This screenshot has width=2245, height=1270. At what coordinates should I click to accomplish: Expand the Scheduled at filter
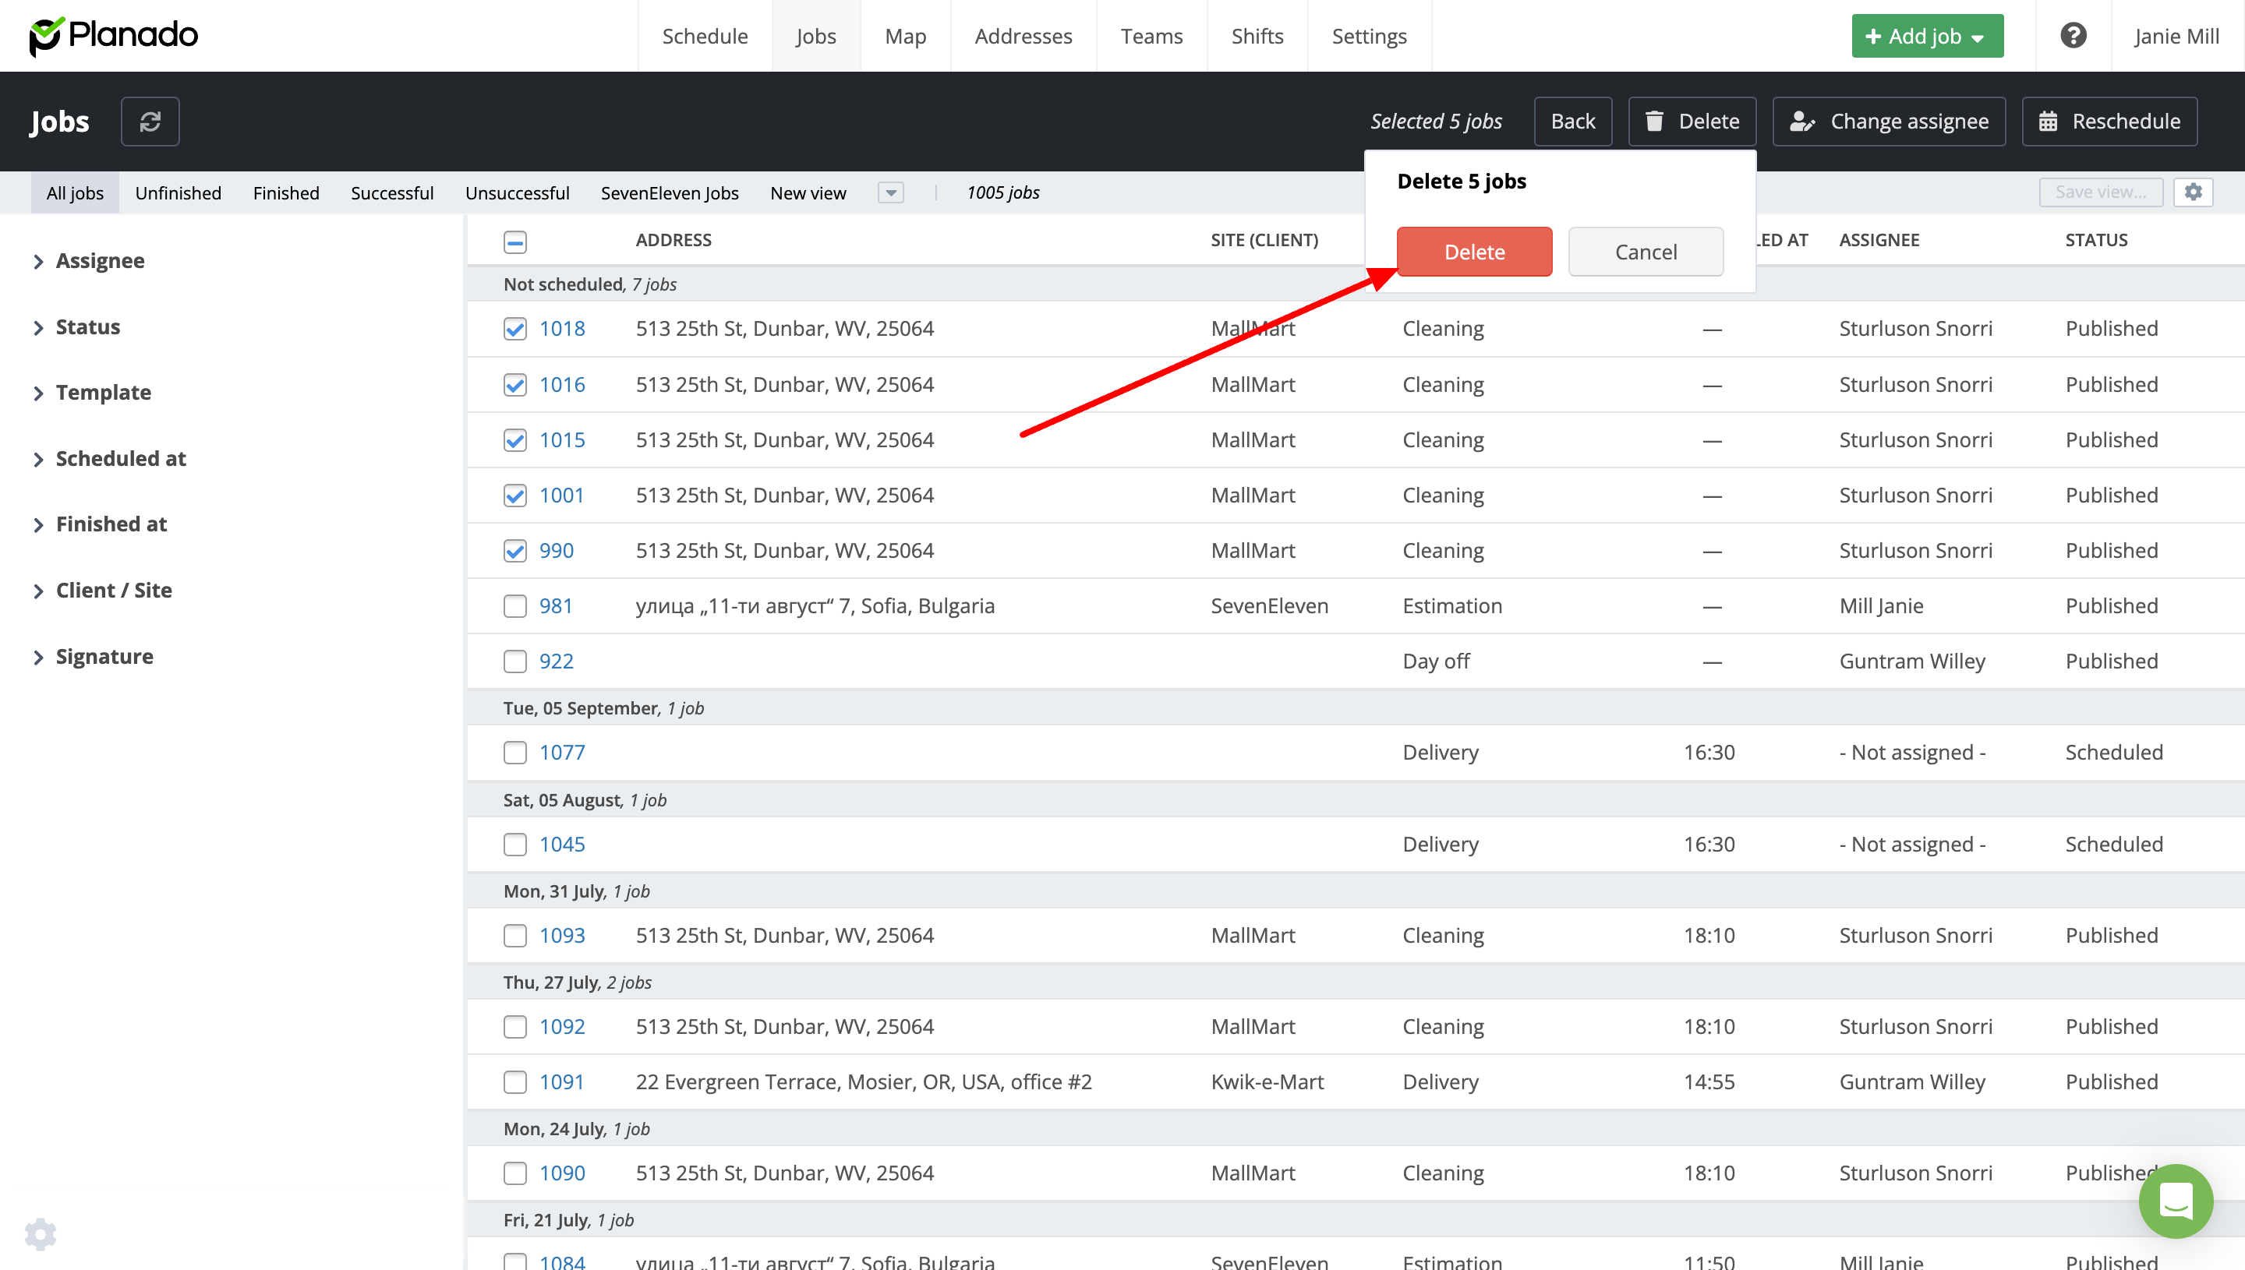tap(120, 459)
